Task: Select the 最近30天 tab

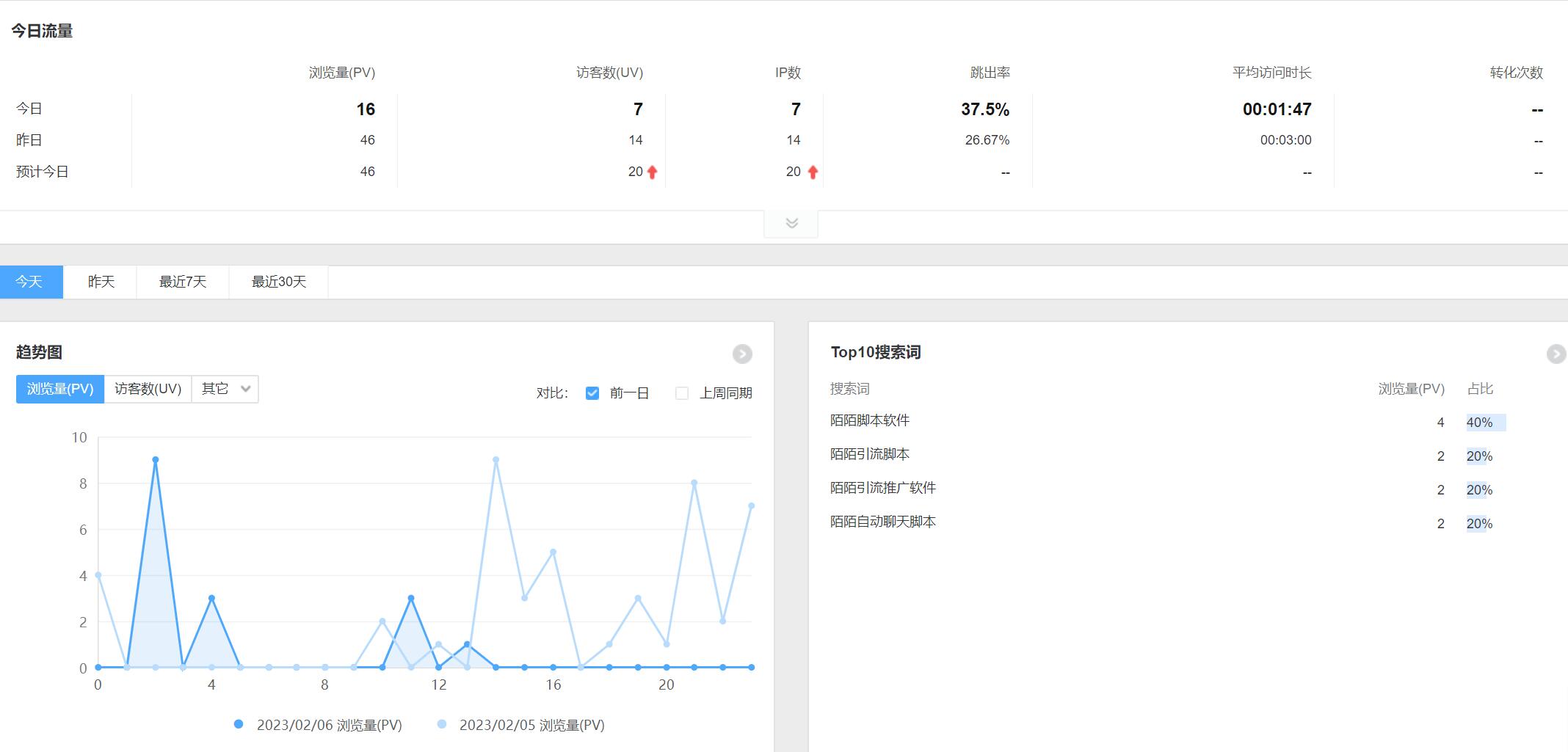Action: tap(278, 282)
